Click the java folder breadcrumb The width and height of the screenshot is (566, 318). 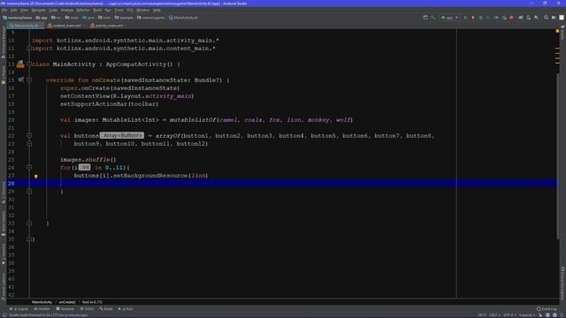coord(88,18)
